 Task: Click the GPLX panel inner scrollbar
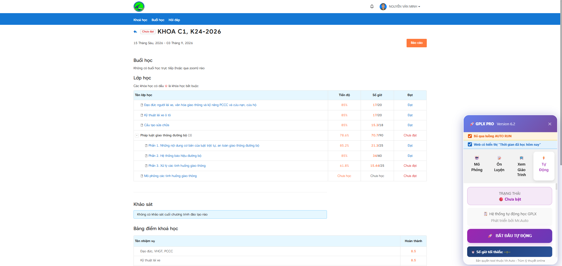(556, 187)
